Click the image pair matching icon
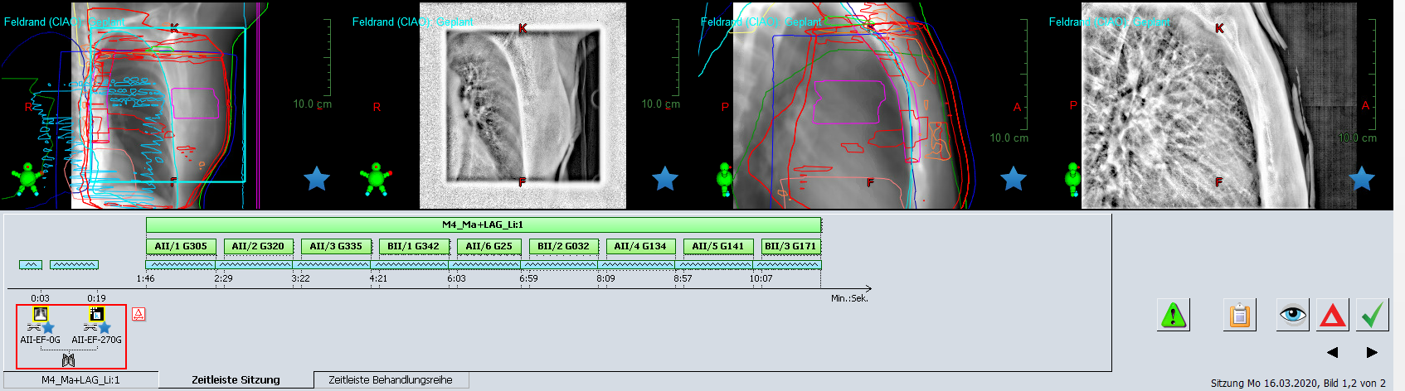1405x391 pixels. [69, 360]
